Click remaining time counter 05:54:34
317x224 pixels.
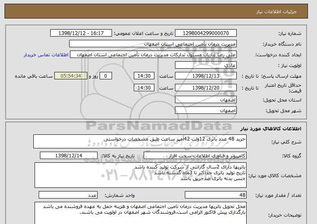[71, 76]
